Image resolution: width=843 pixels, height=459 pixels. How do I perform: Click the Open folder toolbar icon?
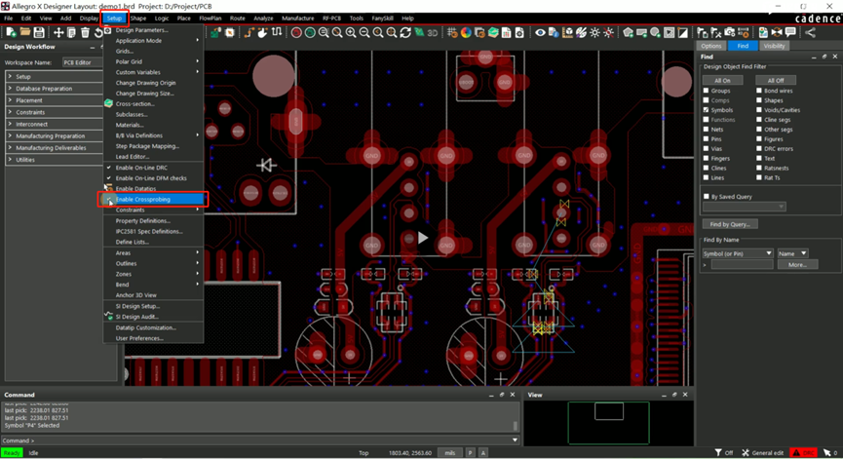tap(24, 33)
